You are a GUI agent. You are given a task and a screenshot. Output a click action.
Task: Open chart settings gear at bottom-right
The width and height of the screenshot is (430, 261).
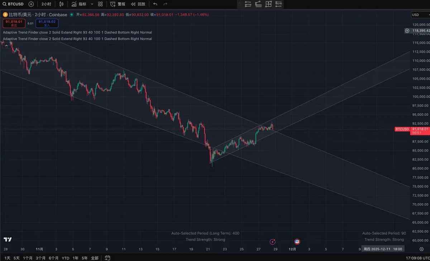[x=421, y=249]
